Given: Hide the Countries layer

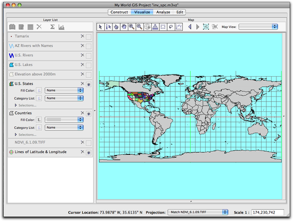Looking at the screenshot, I should pos(88,114).
